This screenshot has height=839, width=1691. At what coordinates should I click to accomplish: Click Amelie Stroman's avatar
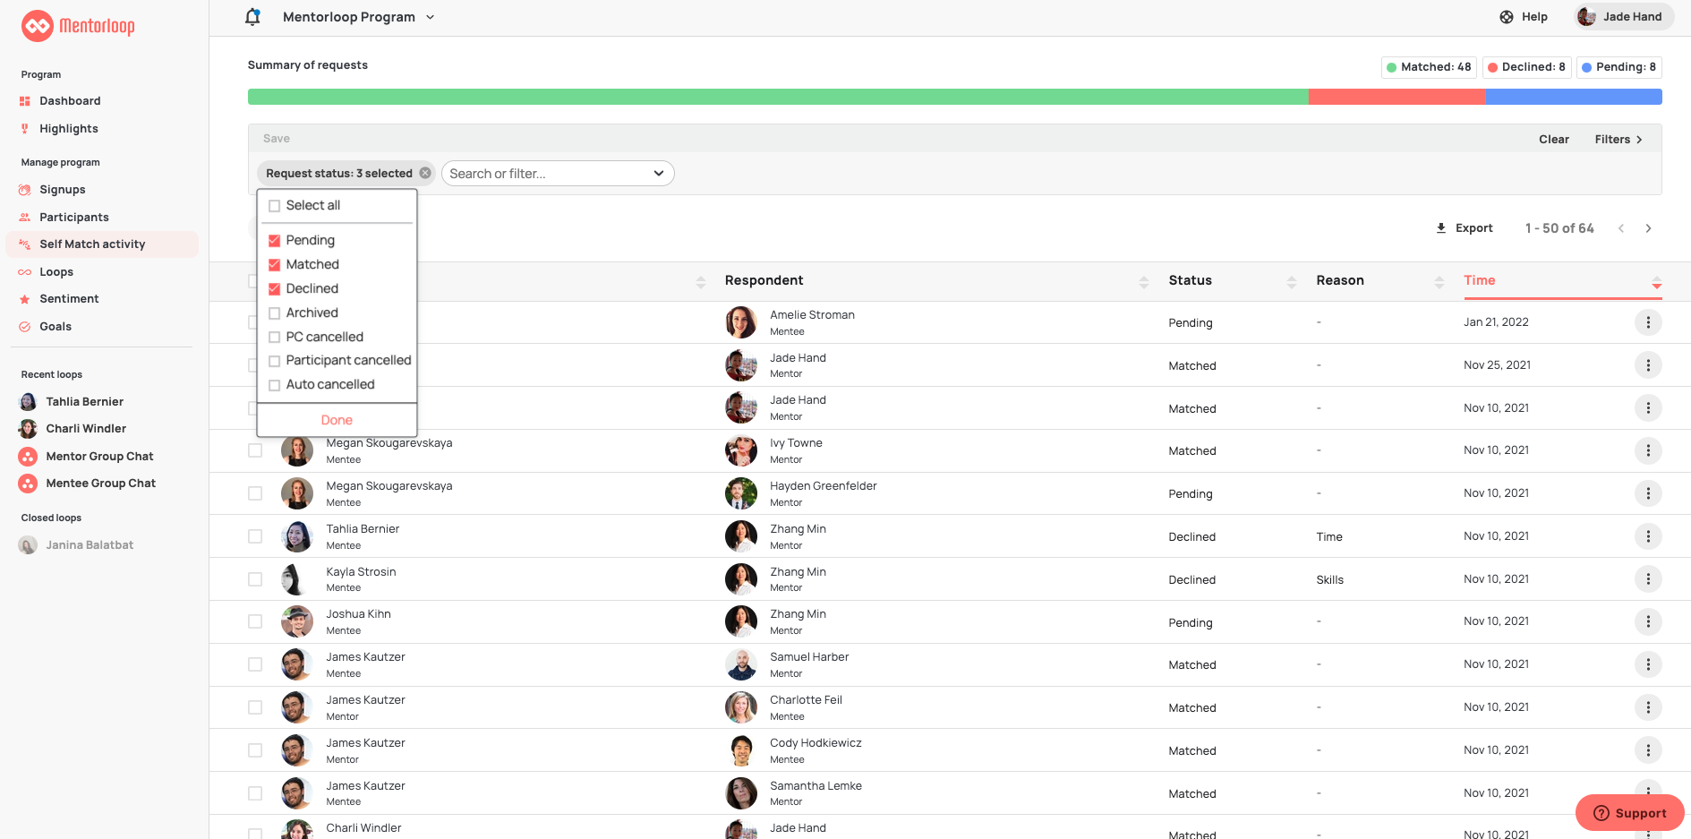click(741, 322)
